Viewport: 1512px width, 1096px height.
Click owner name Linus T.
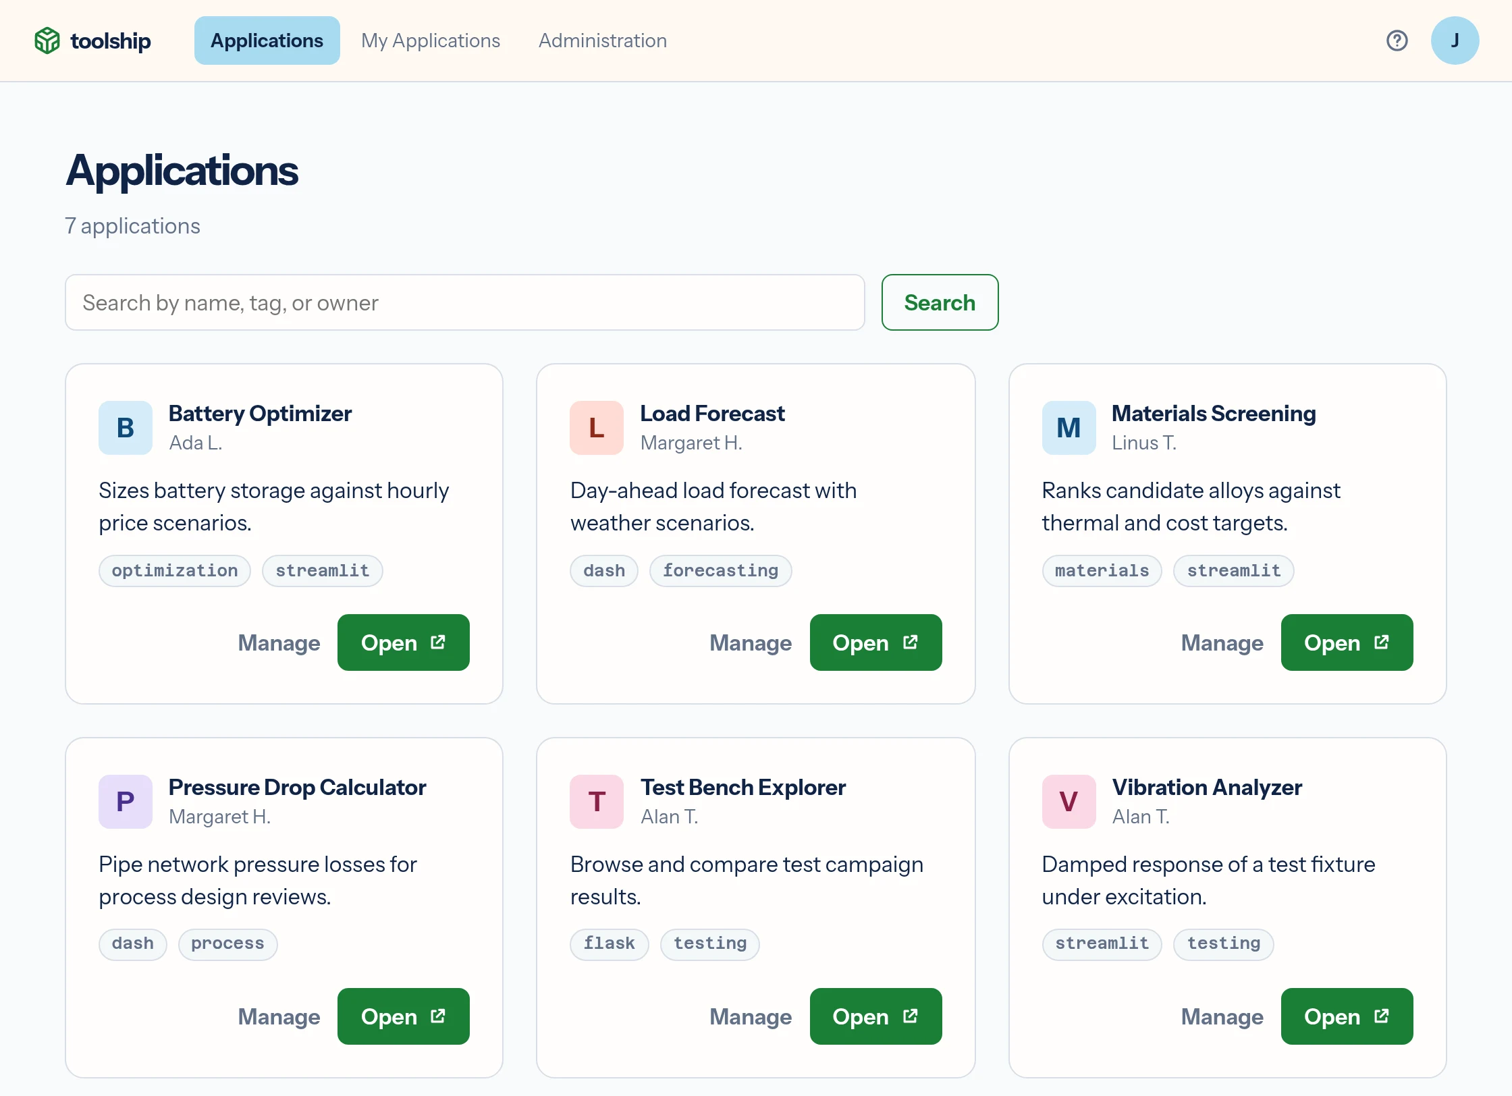1143,443
